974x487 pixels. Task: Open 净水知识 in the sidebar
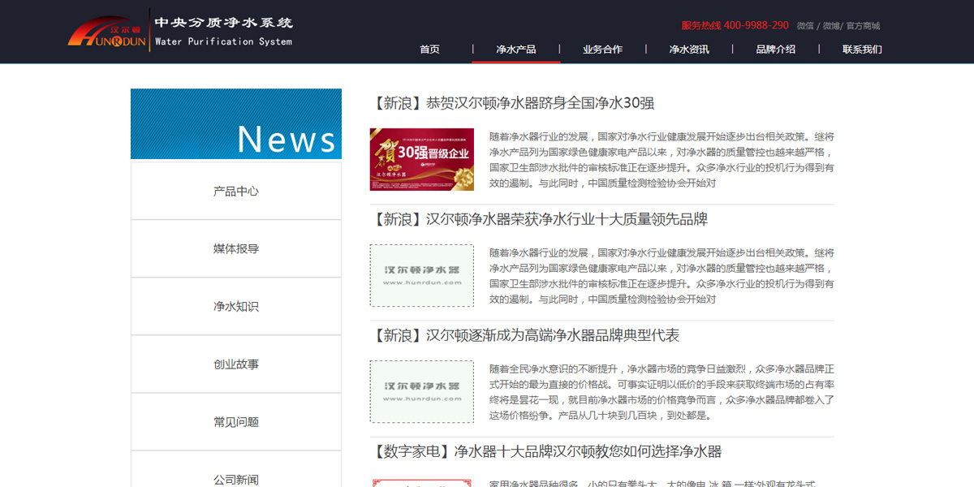[x=236, y=307]
